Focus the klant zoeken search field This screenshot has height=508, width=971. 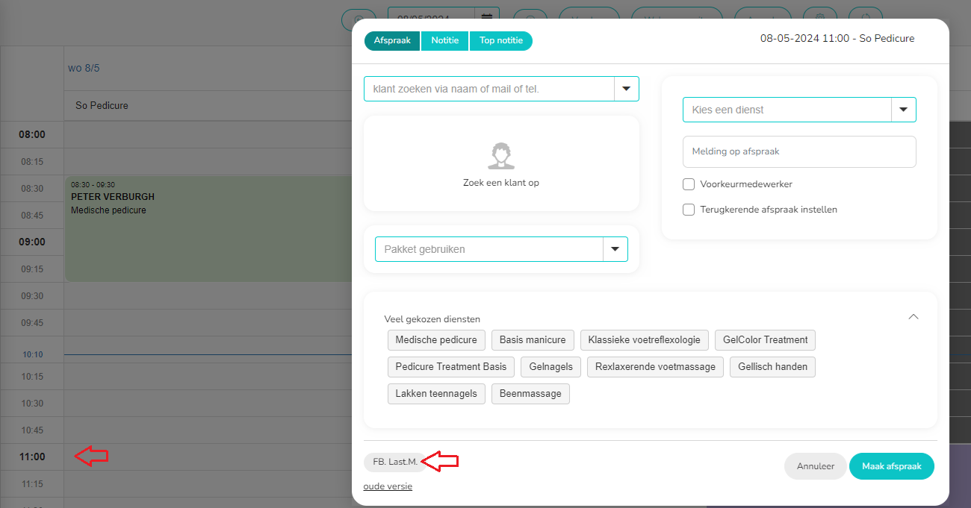click(489, 89)
